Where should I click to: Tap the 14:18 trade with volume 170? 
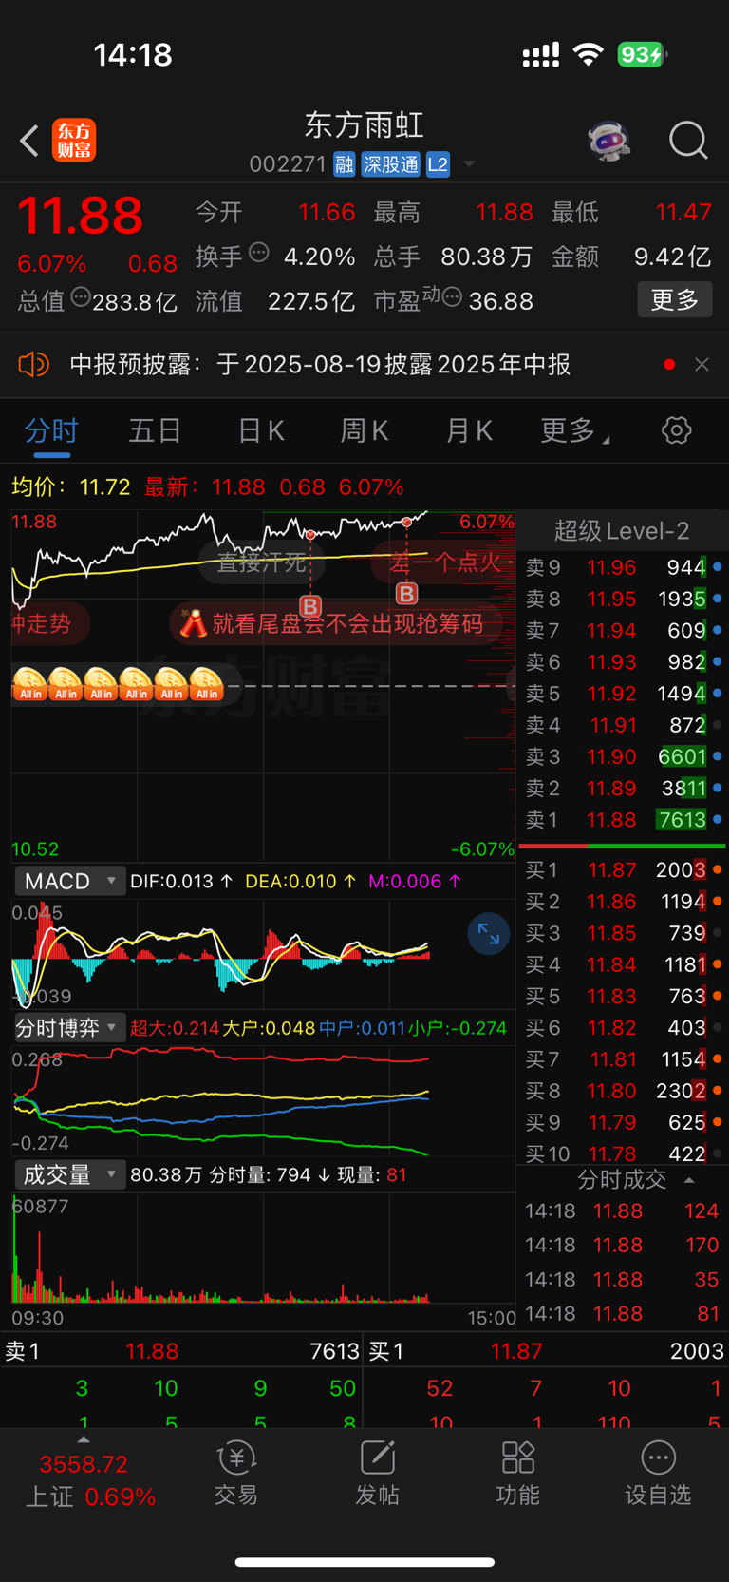(623, 1246)
